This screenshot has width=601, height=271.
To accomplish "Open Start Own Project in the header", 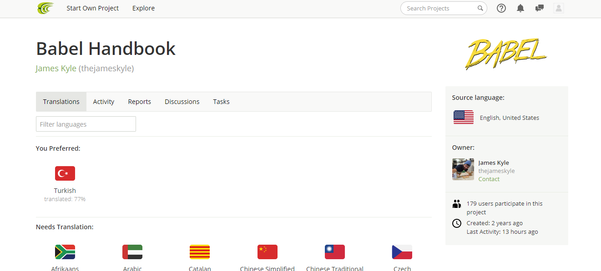I will 93,8.
